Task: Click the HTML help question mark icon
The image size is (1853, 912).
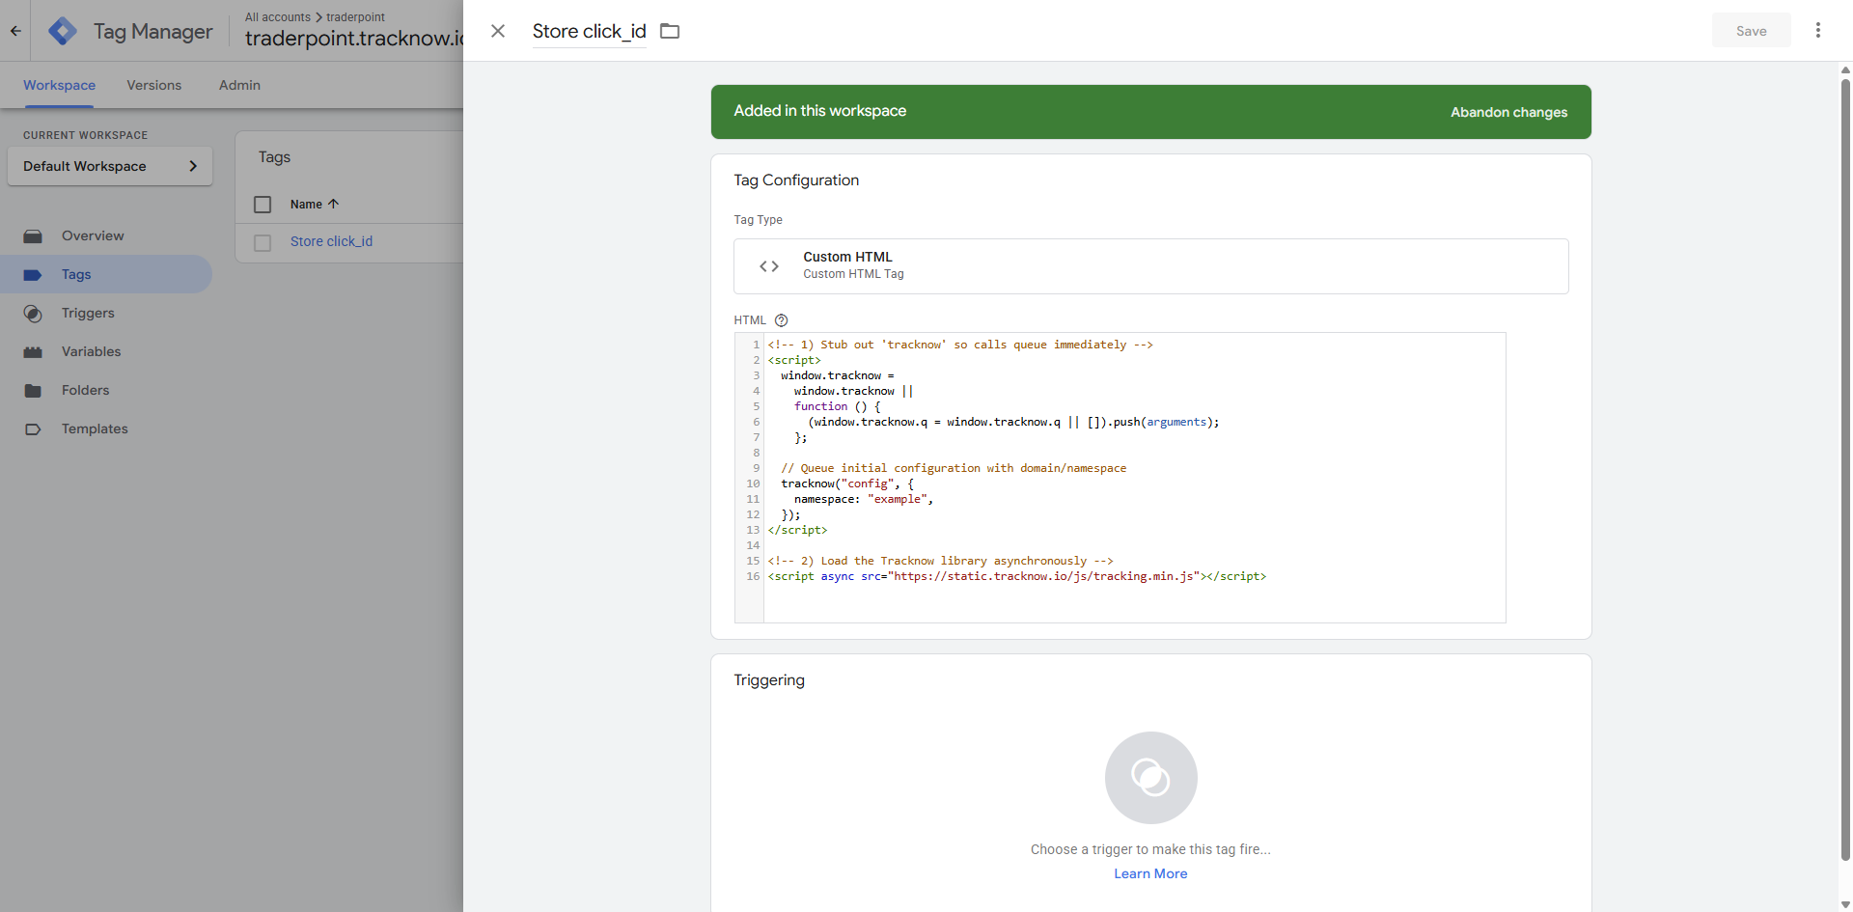Action: coord(782,320)
